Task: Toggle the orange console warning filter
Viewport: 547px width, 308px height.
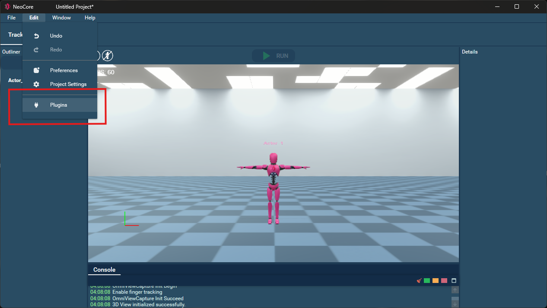Action: pyautogui.click(x=436, y=281)
